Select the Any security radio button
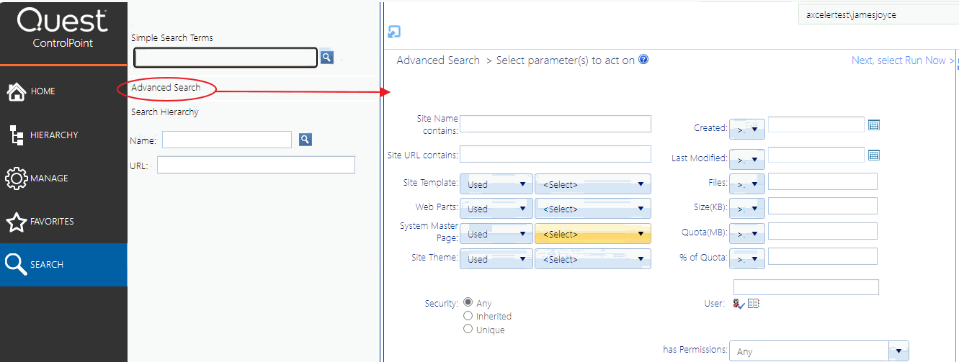The width and height of the screenshot is (959, 362). [468, 303]
